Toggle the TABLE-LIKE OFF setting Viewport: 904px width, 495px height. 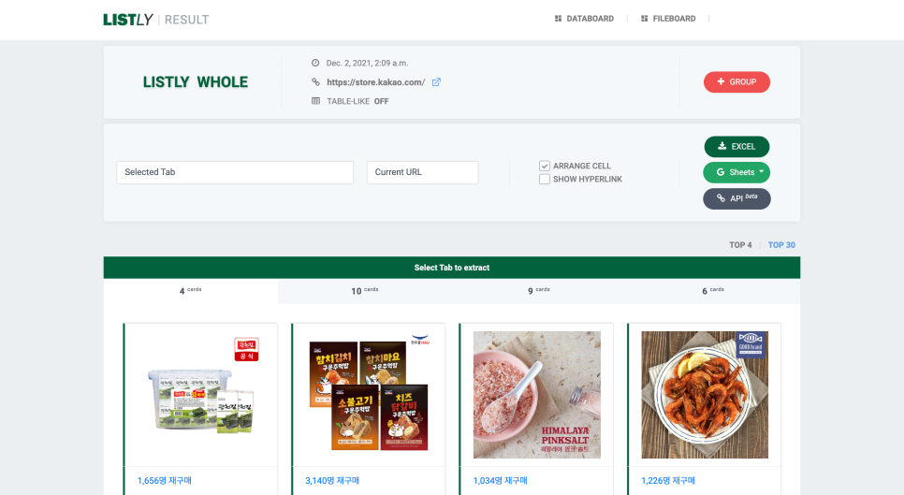381,101
